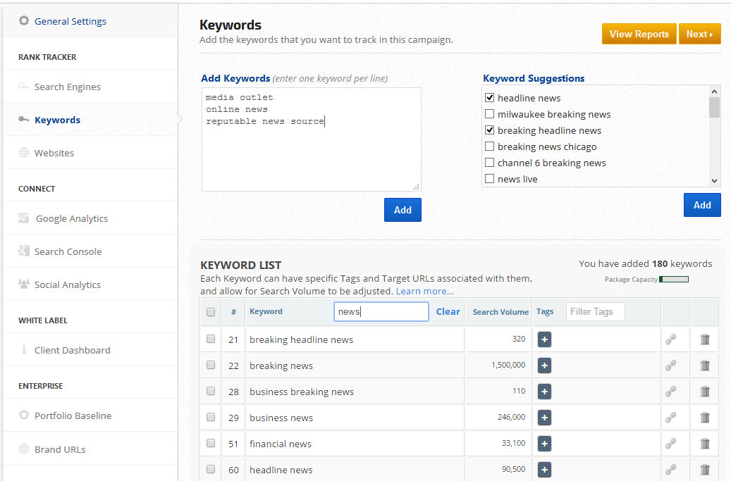Go to Google Analytics in sidebar
Viewport: 731px width, 481px height.
point(71,218)
